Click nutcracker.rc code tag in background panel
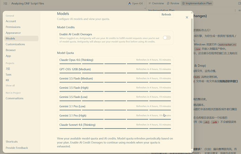 227,45
